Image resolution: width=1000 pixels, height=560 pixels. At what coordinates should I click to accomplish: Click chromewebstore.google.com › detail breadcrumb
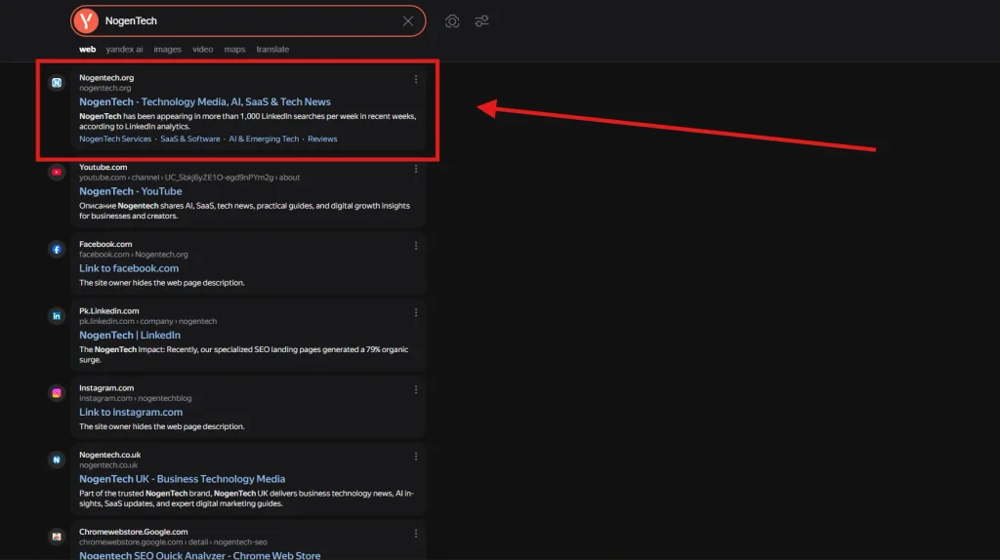(173, 542)
